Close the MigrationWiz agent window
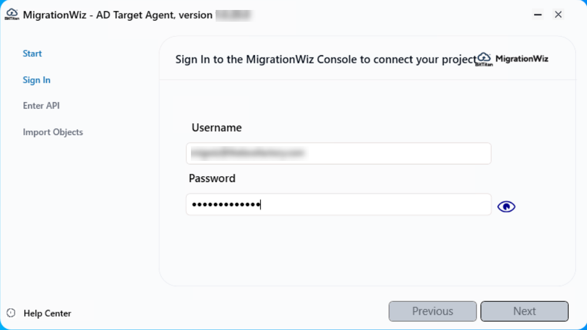 point(558,15)
